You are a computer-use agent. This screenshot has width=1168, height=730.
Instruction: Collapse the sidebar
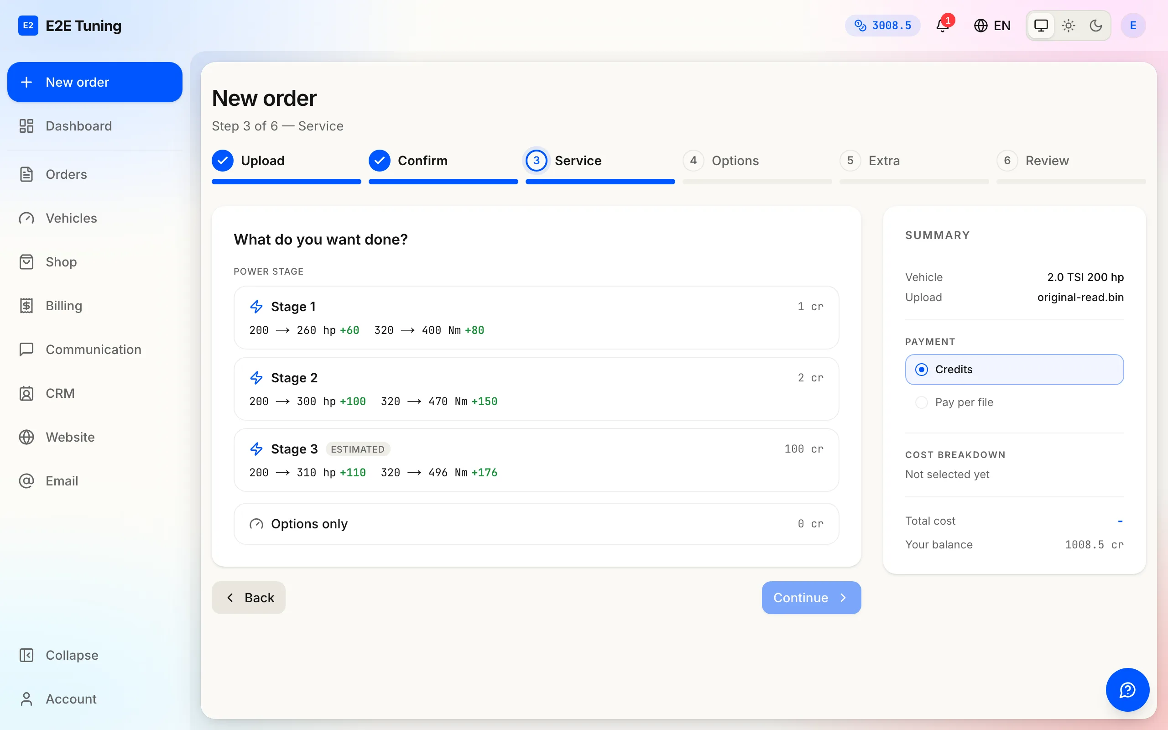[x=94, y=655]
